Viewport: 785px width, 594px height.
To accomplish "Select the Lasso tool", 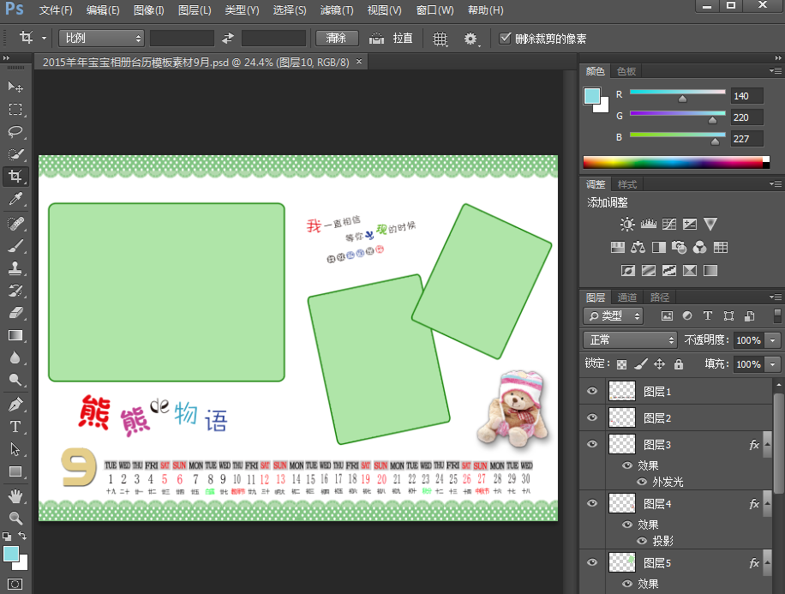I will (15, 132).
